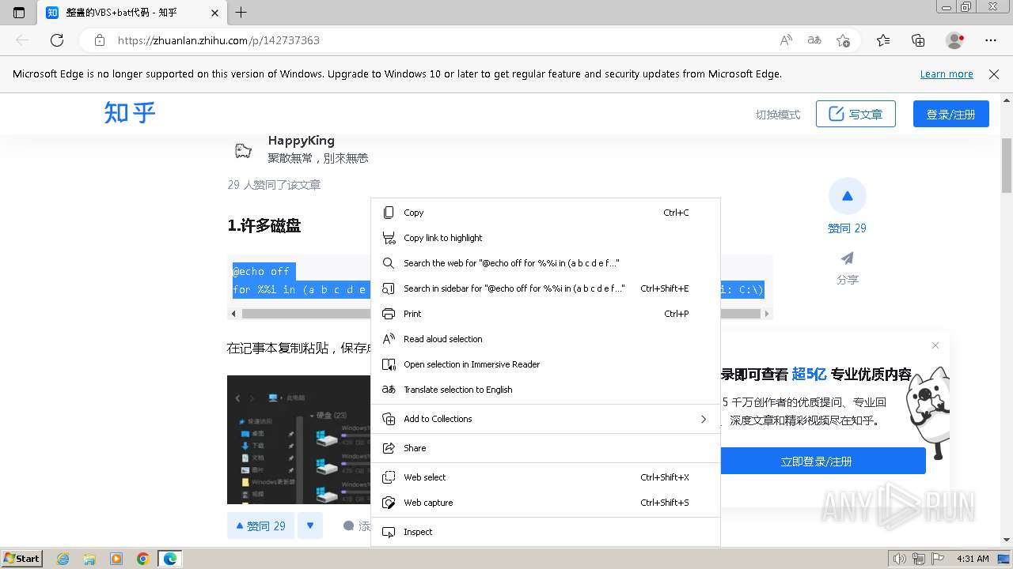Click the translate icon in address bar
This screenshot has height=569, width=1013.
814,40
